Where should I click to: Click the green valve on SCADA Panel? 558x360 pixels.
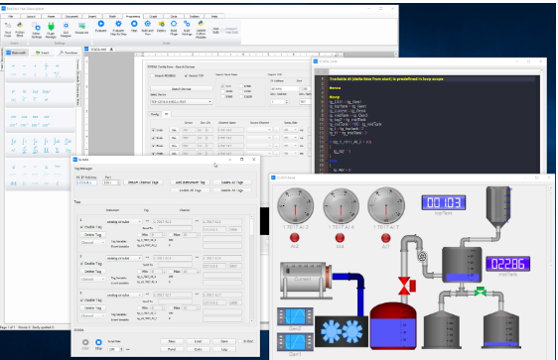481,292
